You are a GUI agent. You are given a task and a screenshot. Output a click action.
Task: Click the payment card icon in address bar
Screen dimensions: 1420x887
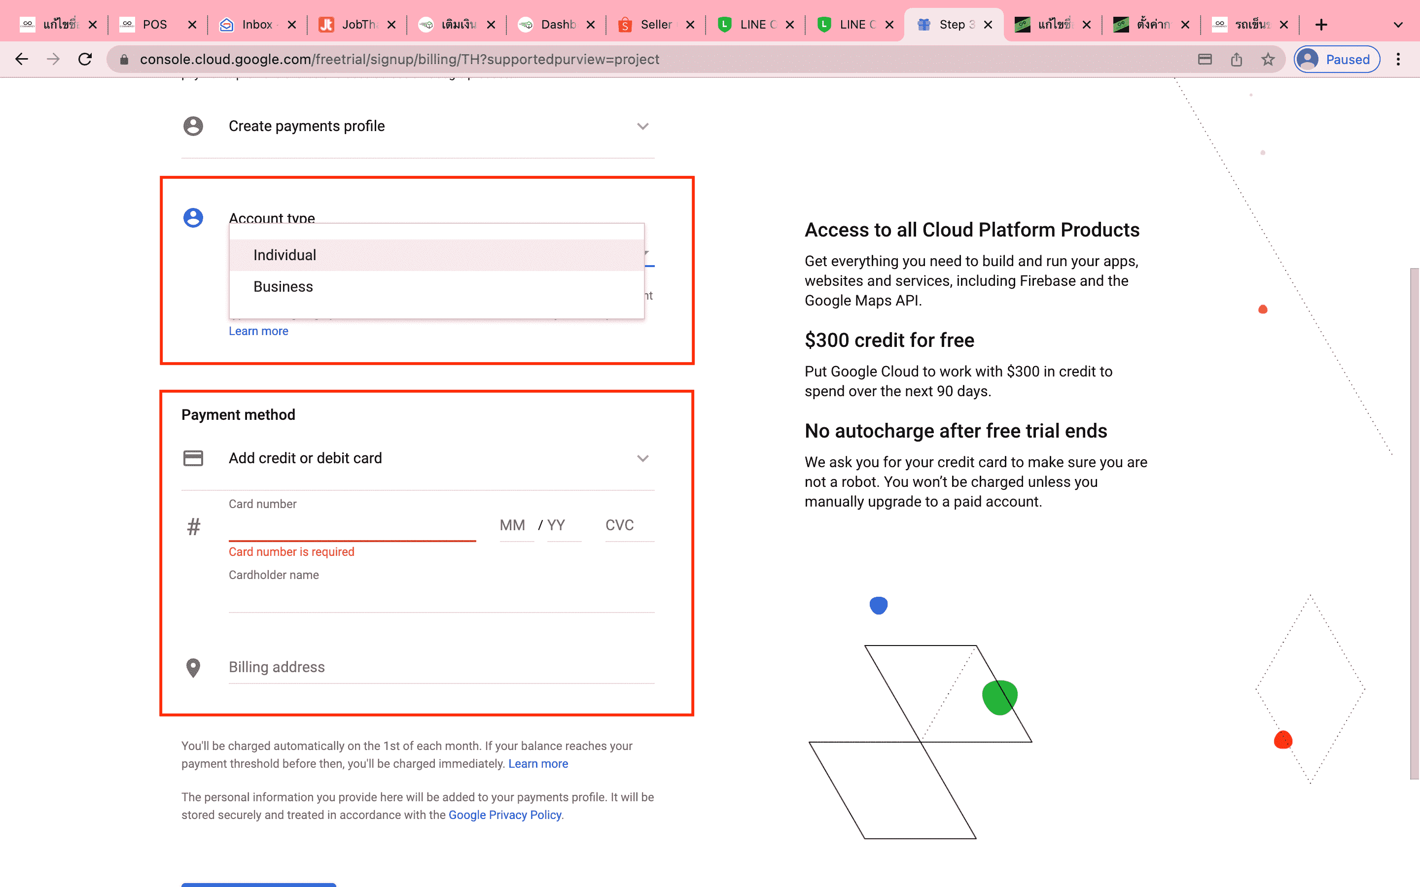(1205, 59)
